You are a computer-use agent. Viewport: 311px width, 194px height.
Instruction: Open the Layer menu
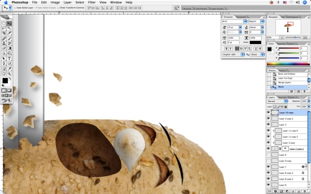point(67,3)
